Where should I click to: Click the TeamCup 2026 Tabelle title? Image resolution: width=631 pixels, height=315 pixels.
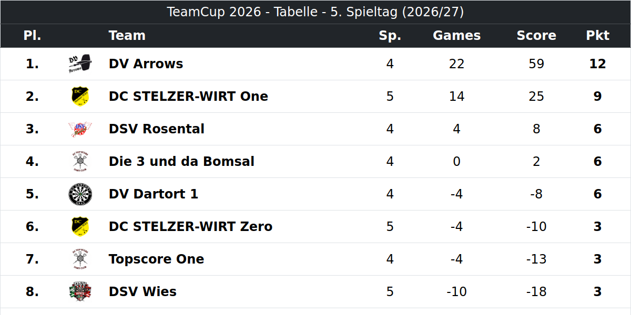(315, 12)
